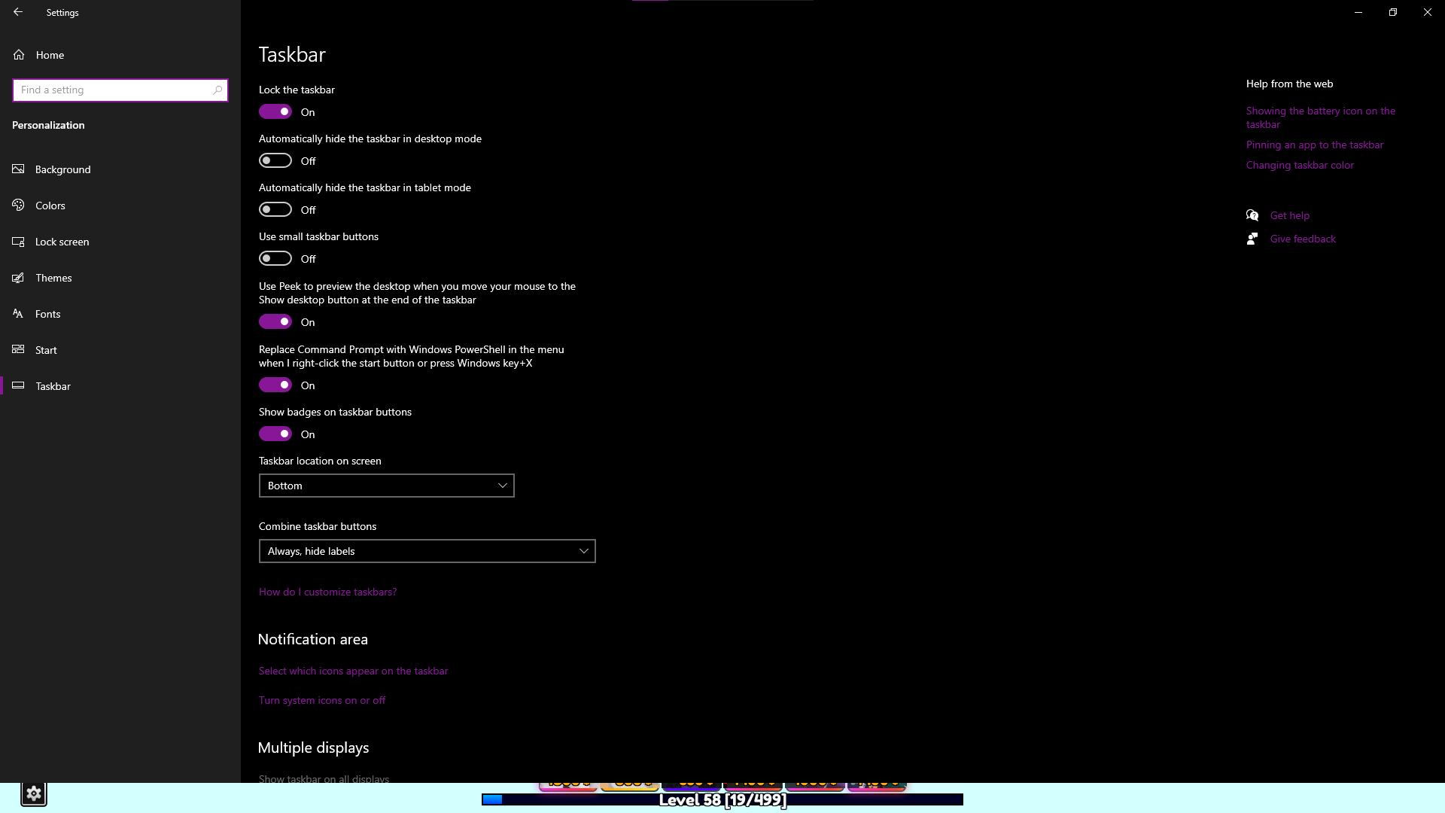The width and height of the screenshot is (1445, 813).
Task: Open the Colors personalization page
Action: pos(120,205)
